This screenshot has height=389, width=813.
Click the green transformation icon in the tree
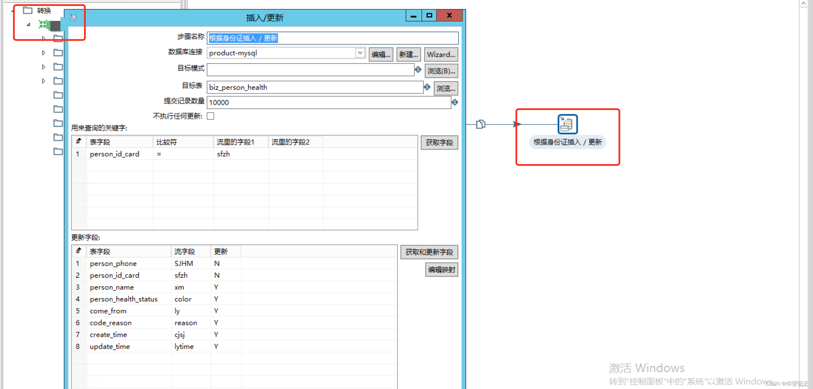tap(43, 24)
